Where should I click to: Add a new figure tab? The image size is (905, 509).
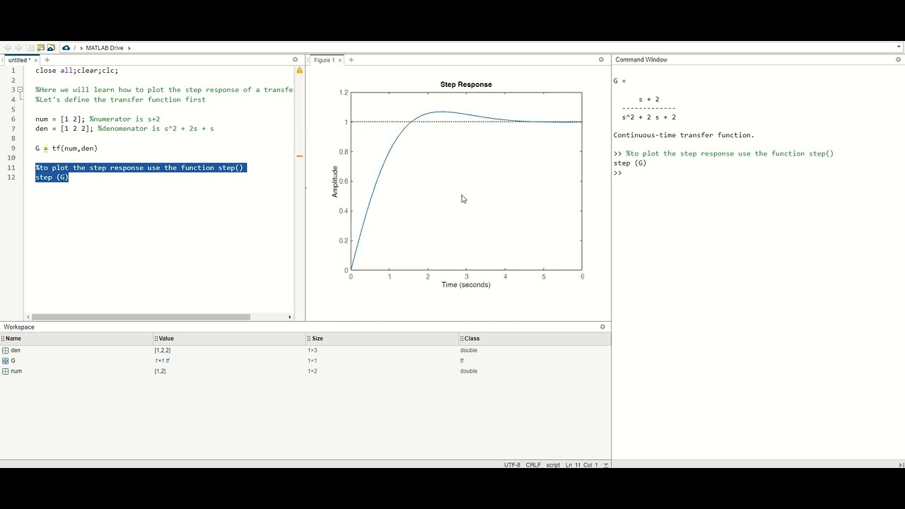351,60
